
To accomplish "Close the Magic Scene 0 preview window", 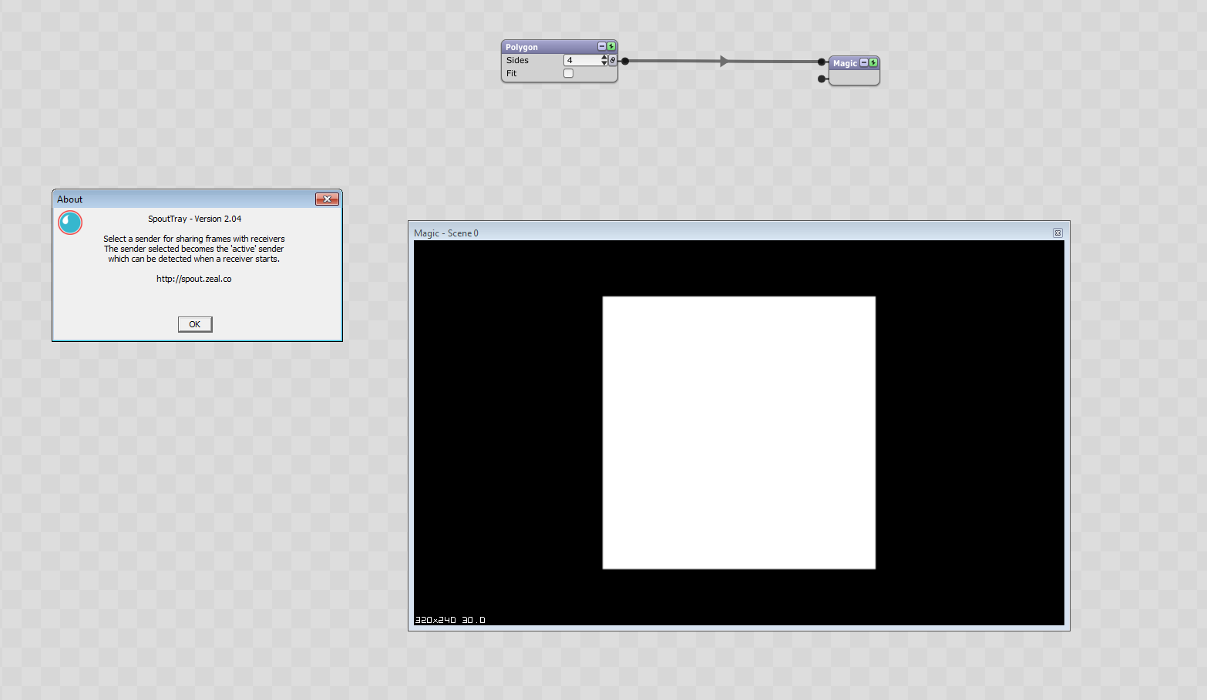I will point(1057,233).
